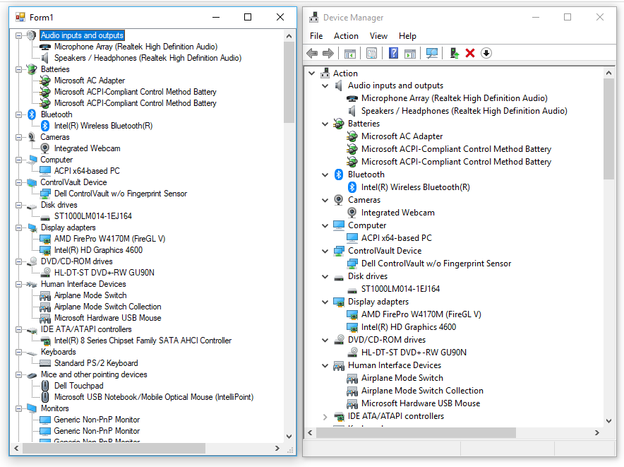The height and width of the screenshot is (467, 624).
Task: Select Airplane Mode Switch Collection in Device Manager
Action: click(422, 391)
